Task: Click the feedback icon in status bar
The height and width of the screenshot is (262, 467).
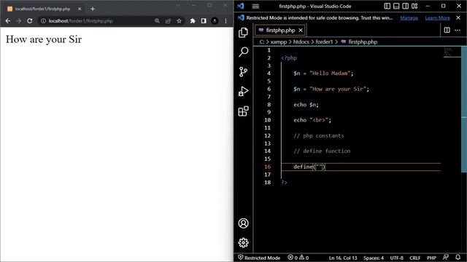Action: coord(446,257)
